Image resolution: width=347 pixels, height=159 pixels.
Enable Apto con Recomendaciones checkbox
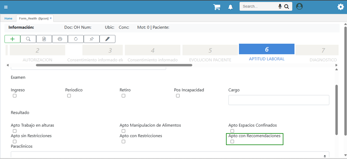pos(232,141)
